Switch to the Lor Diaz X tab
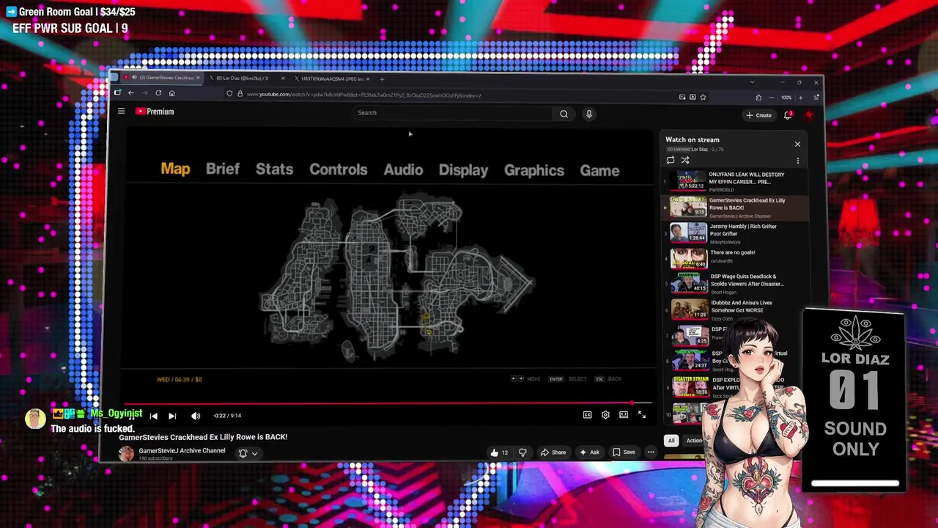Screen dimensions: 938x528 tap(246, 78)
